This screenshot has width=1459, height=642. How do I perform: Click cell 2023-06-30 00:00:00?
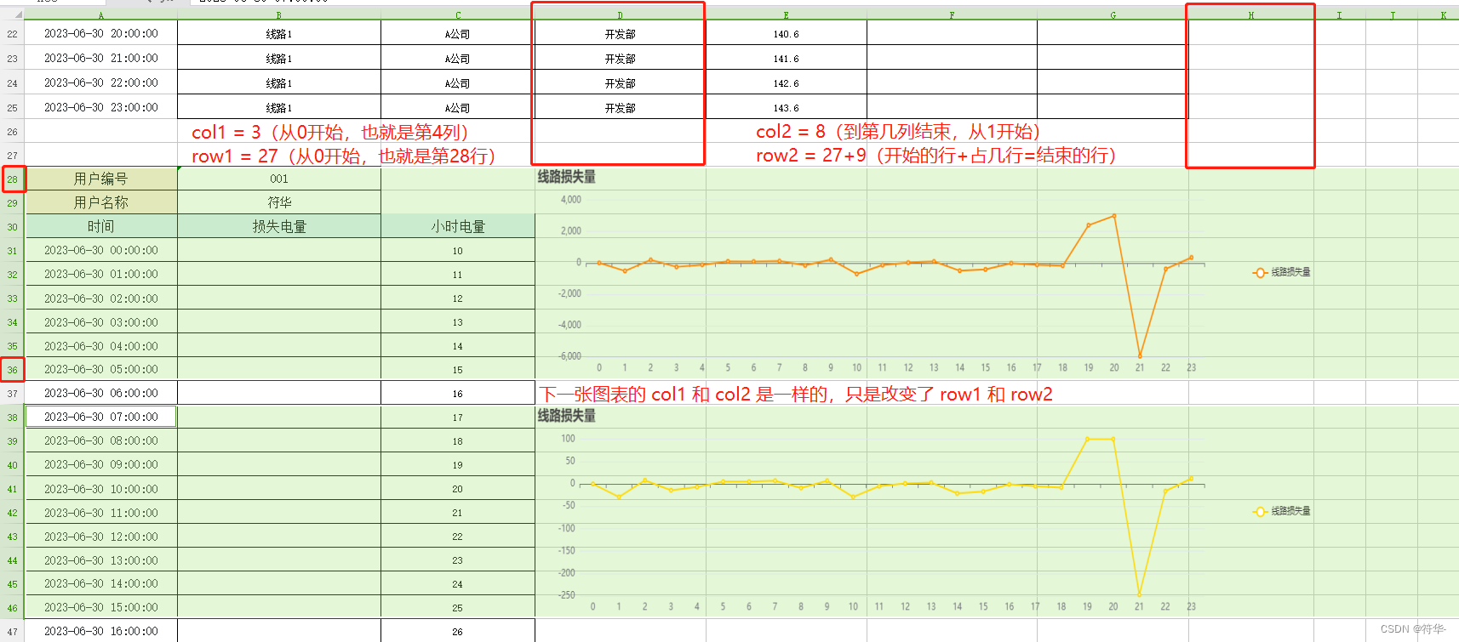click(x=100, y=251)
